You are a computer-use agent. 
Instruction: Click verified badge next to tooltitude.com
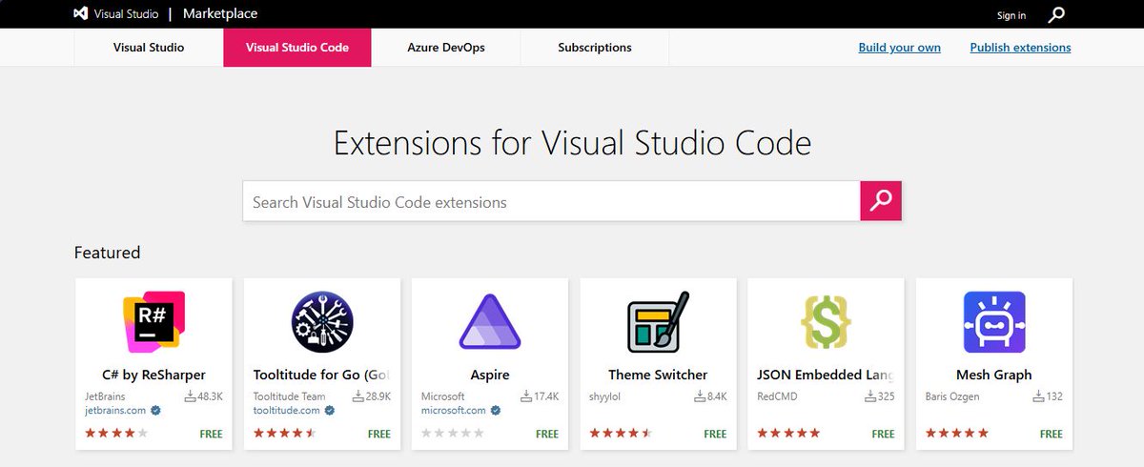pyautogui.click(x=330, y=411)
